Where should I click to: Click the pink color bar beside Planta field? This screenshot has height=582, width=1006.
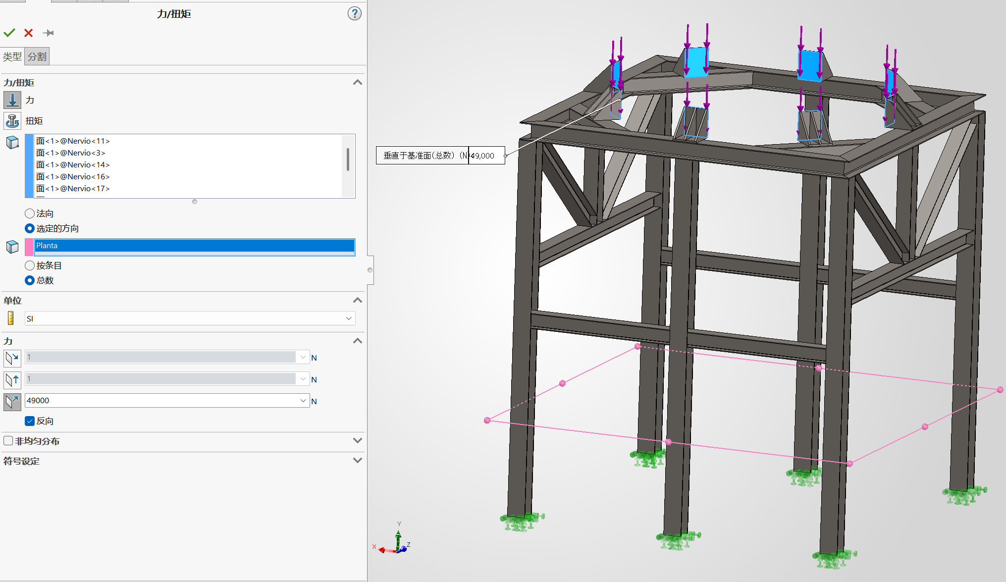(29, 247)
